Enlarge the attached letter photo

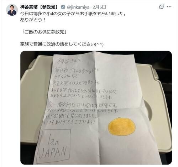(x=96, y=108)
